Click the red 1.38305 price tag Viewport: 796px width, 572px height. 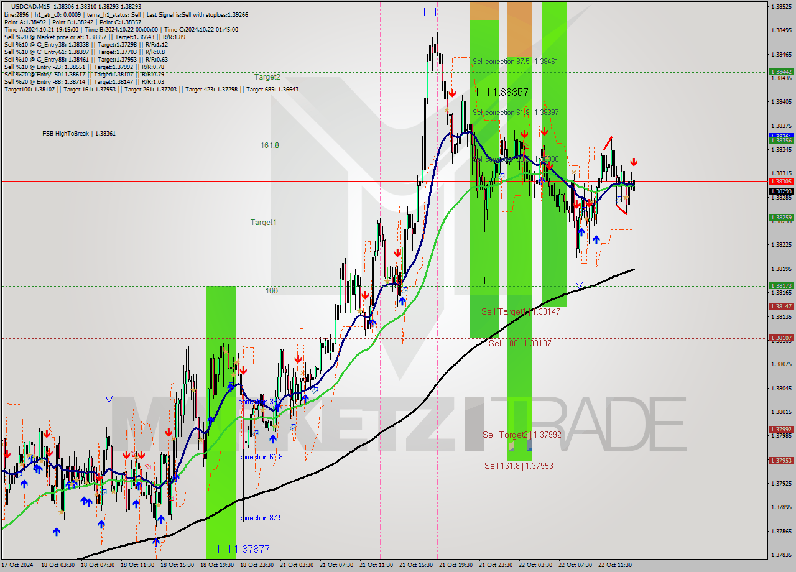(780, 182)
